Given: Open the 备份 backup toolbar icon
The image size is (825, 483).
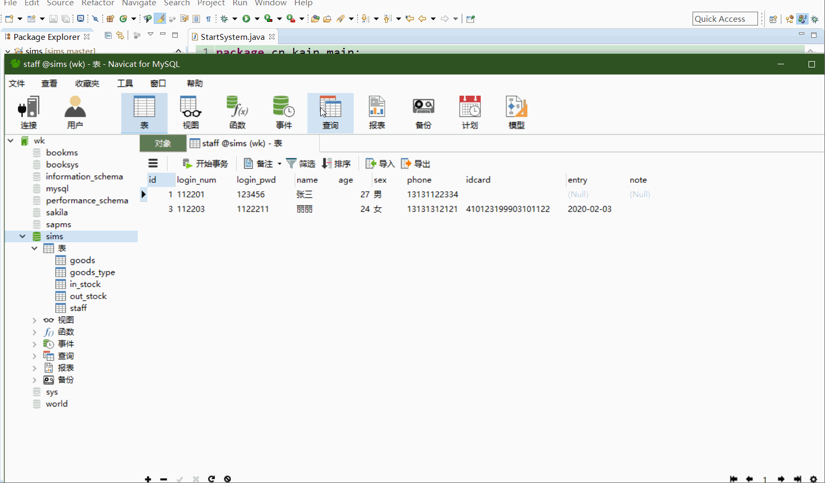Looking at the screenshot, I should (x=423, y=113).
